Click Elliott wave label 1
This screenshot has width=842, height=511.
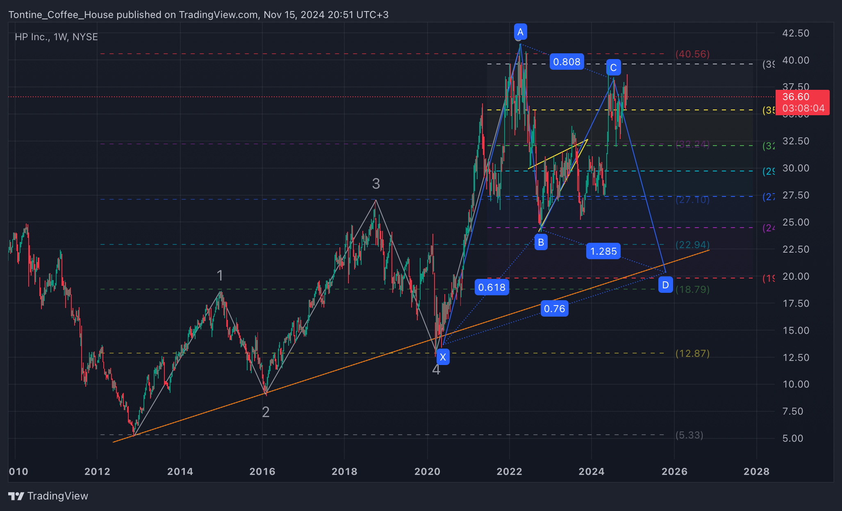pyautogui.click(x=220, y=276)
